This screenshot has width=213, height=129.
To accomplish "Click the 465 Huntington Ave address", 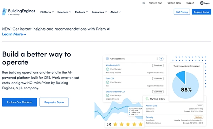I will 153,123.
